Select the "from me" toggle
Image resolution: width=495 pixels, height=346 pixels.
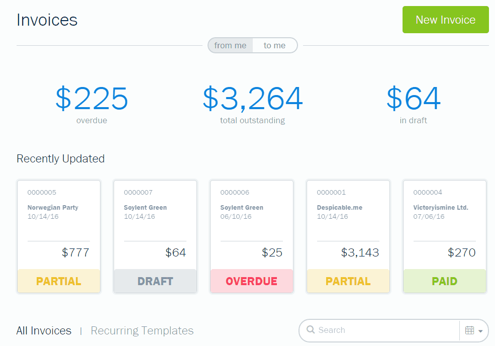pos(230,45)
